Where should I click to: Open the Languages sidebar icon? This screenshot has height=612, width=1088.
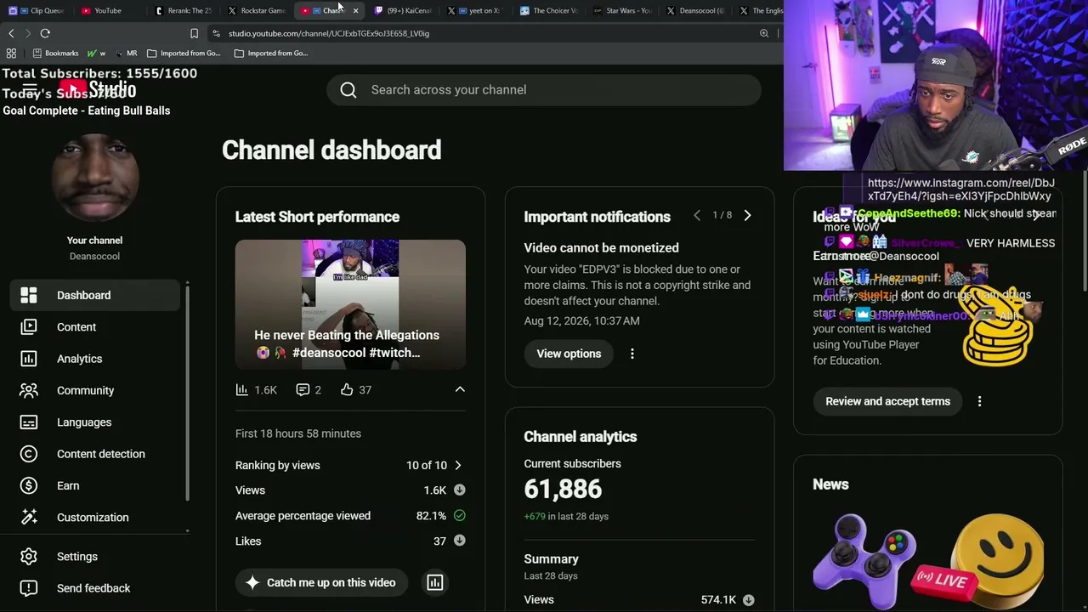29,422
